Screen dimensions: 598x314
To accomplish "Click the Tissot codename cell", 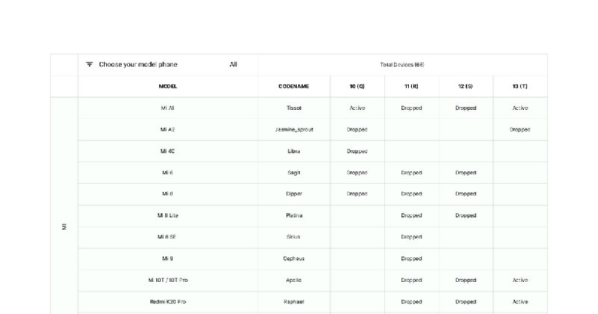I will click(294, 108).
